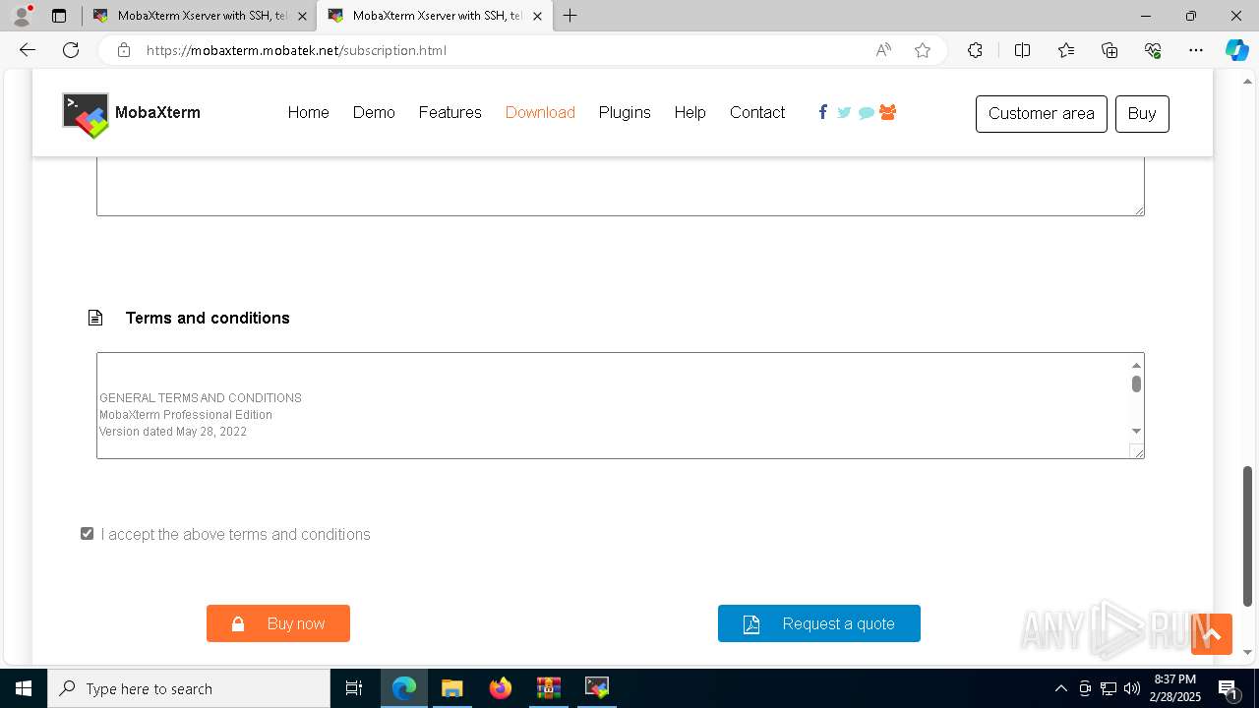The image size is (1259, 708).
Task: Go back using the browser back arrow
Action: [28, 50]
